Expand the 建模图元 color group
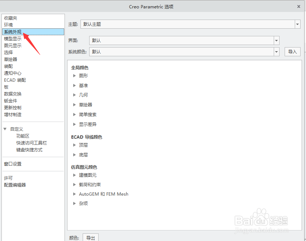This screenshot has width=306, height=241. coord(74,175)
